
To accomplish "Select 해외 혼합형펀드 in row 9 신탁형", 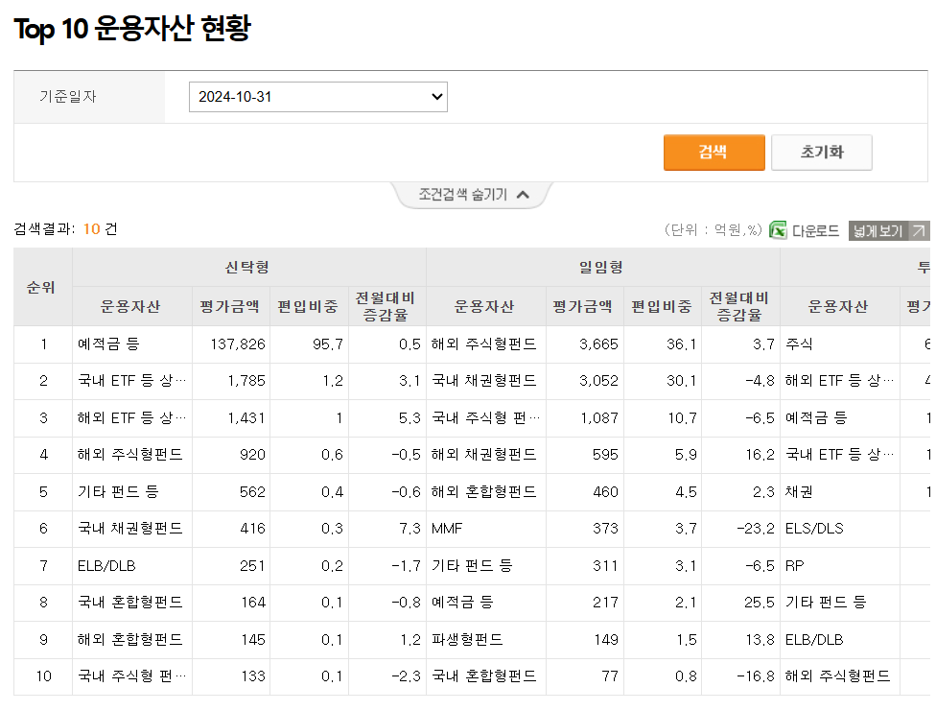I will pyautogui.click(x=130, y=639).
